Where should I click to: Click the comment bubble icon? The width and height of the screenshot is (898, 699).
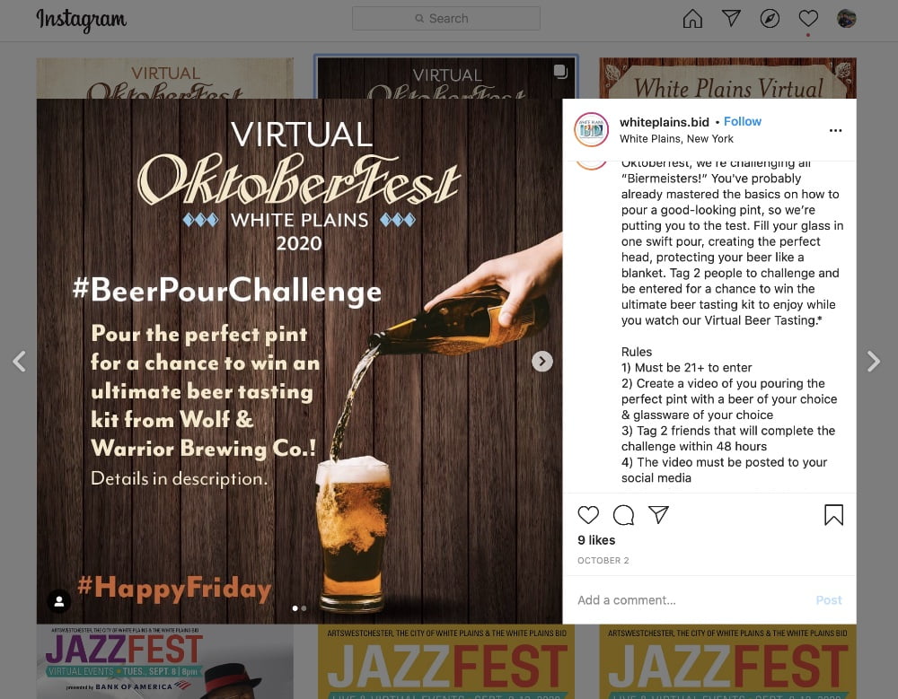(624, 515)
